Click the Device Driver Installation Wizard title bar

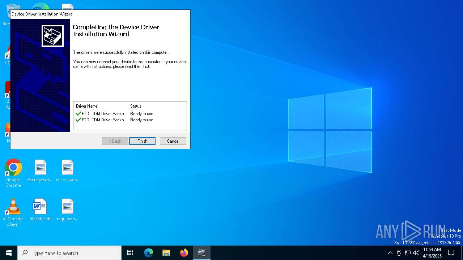(x=100, y=14)
